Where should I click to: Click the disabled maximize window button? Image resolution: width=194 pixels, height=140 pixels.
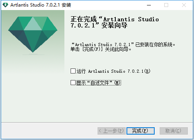[166, 5]
